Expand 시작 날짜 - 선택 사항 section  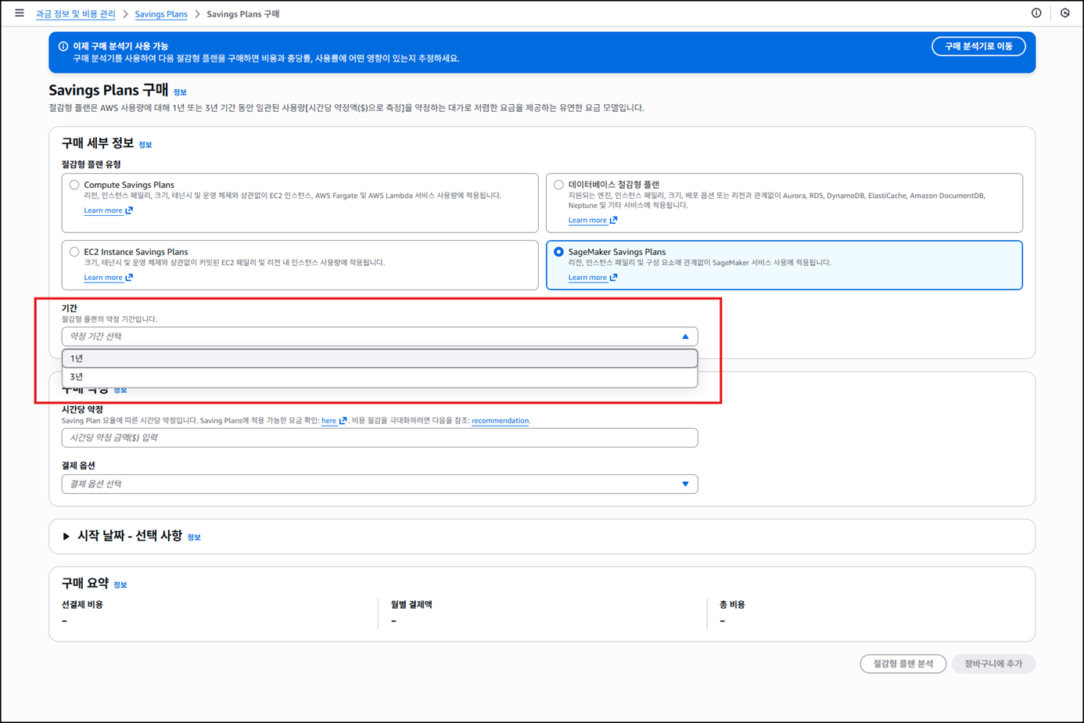click(x=66, y=537)
